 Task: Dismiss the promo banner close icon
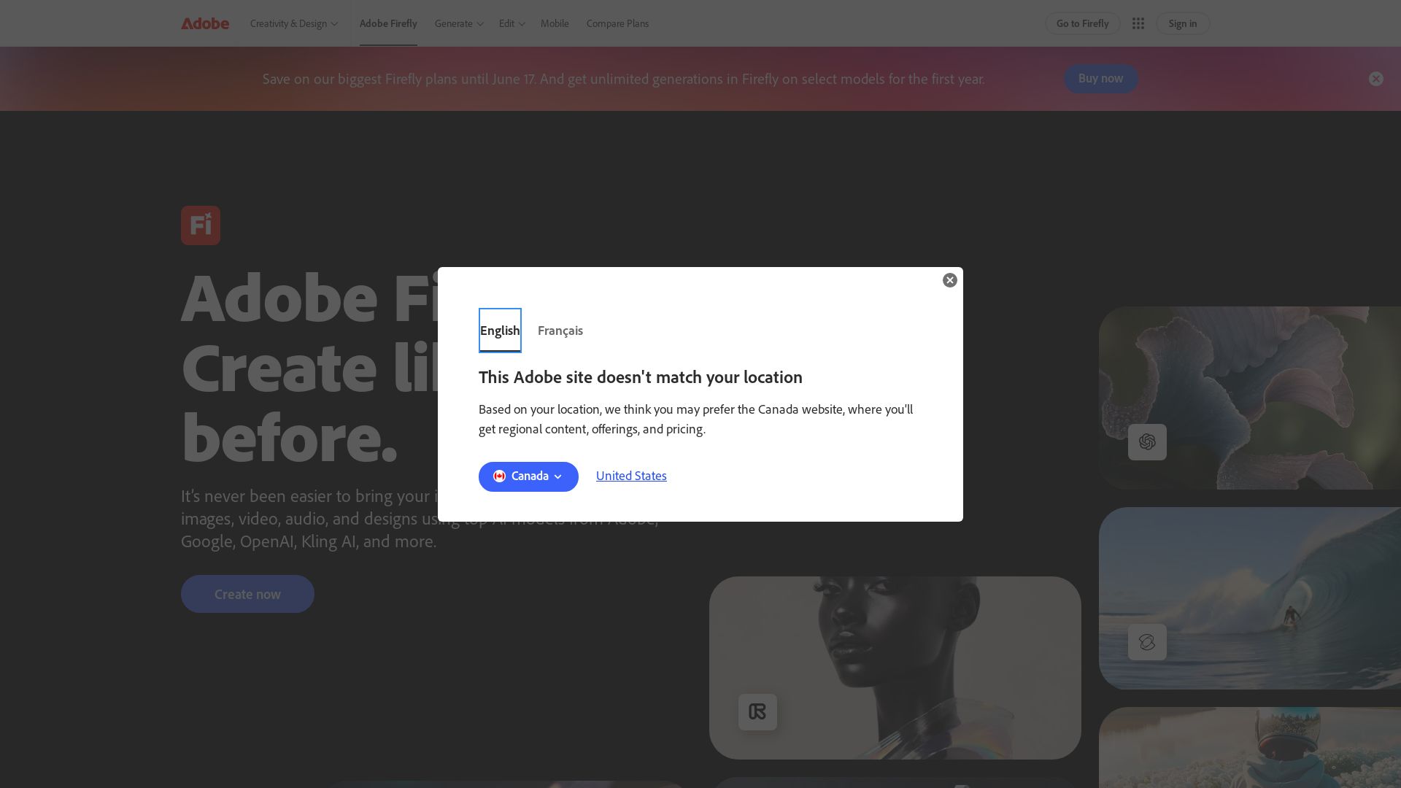click(x=1375, y=79)
